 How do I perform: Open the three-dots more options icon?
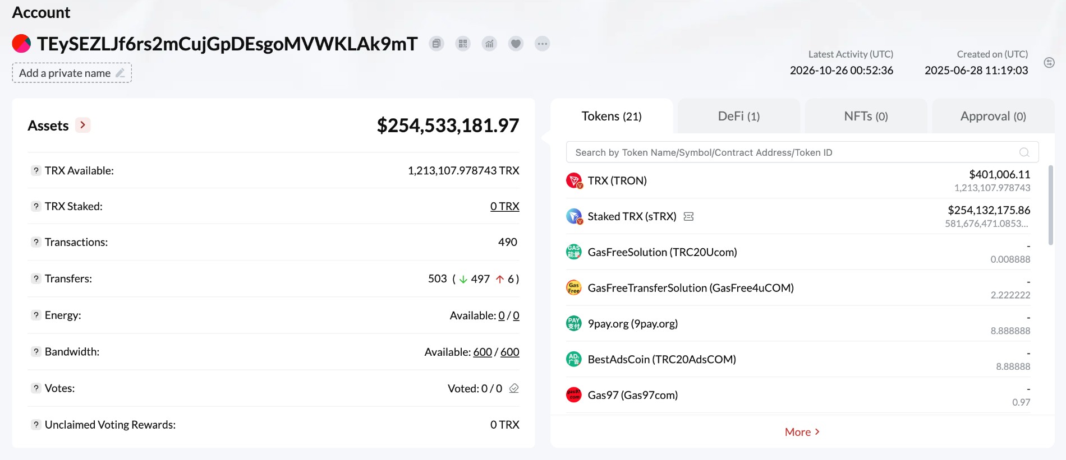(542, 44)
